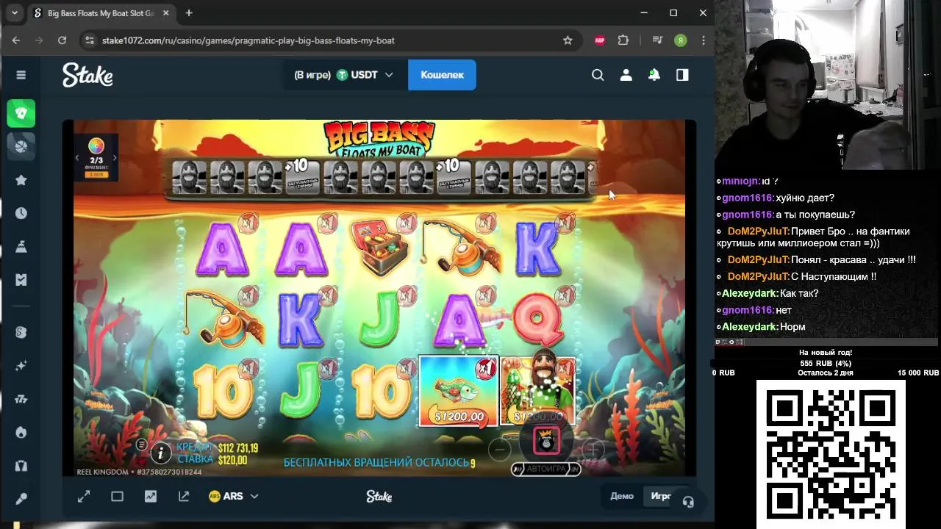Toggle the right side panel icon
941x529 pixels.
[x=682, y=75]
